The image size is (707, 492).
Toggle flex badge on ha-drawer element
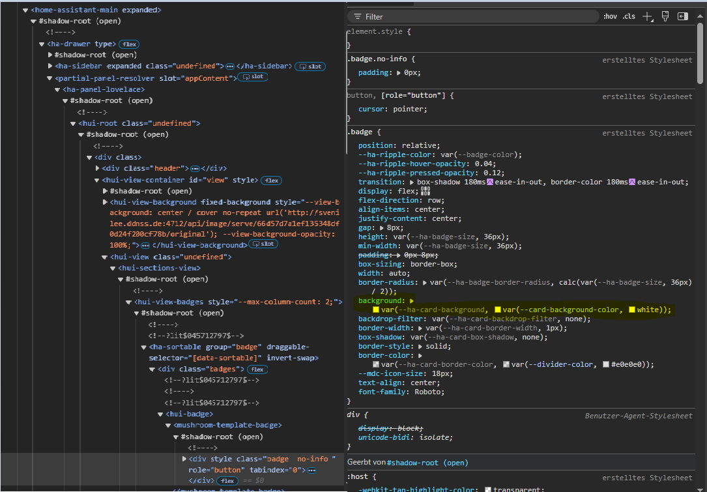(x=129, y=44)
